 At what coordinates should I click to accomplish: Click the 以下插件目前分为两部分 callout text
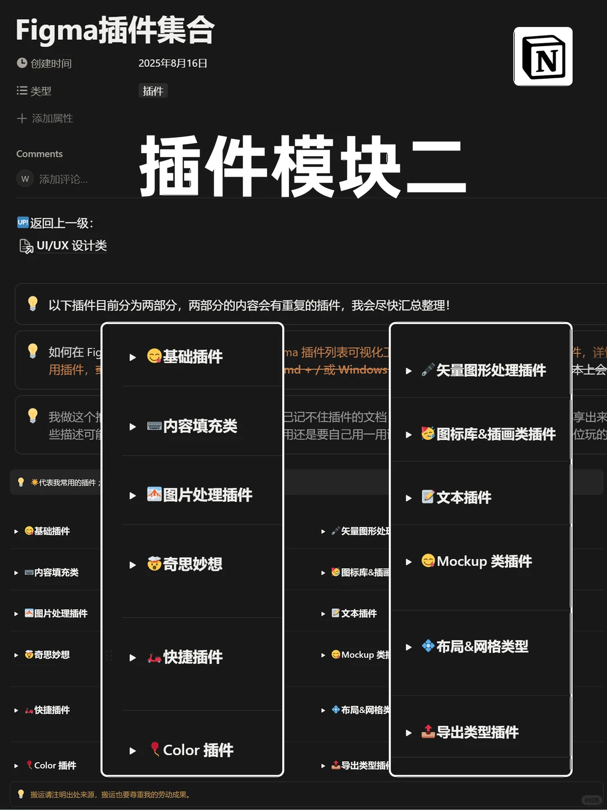point(248,305)
